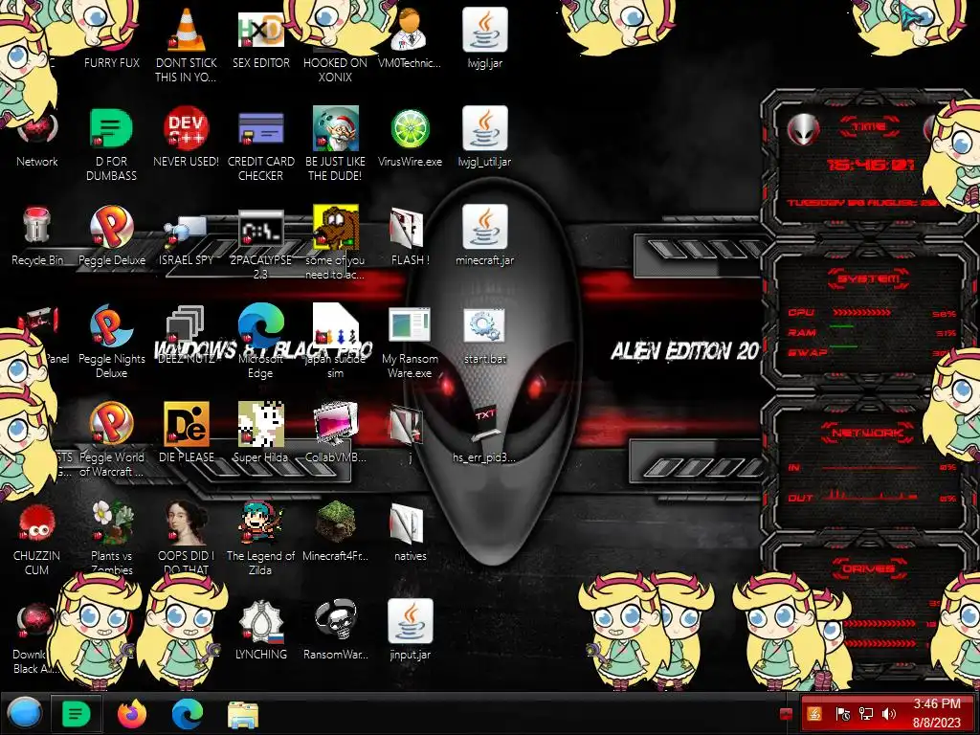Screen dimensions: 980x735
Task: Launch Peggle World of Warcraft shortcut
Action: [111, 423]
